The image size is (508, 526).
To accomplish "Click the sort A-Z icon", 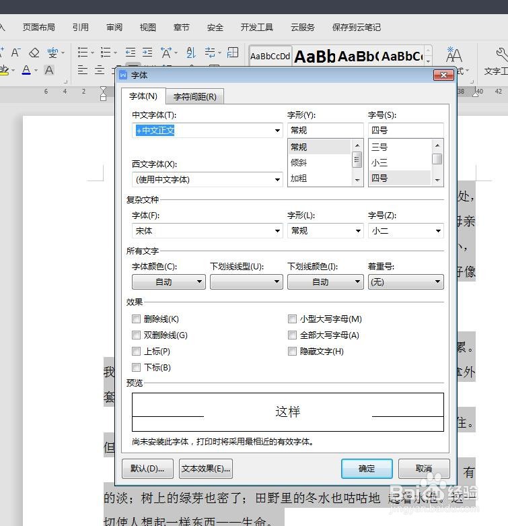I will (x=191, y=53).
